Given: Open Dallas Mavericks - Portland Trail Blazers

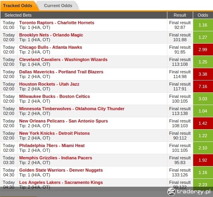Looking at the screenshot, I should pos(61,72).
